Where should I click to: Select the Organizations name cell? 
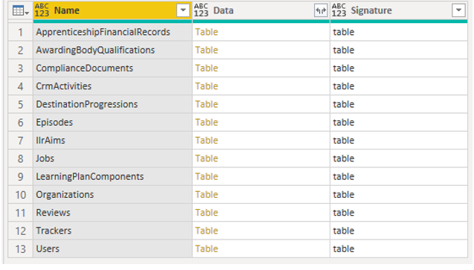click(112, 195)
